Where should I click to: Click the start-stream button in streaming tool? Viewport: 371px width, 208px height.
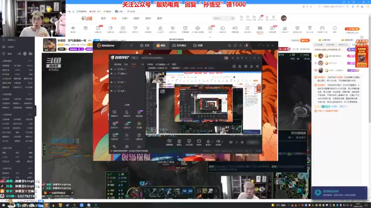pyautogui.click(x=253, y=142)
